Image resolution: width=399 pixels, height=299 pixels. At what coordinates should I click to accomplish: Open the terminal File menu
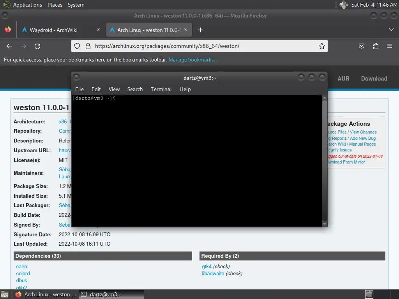pos(79,89)
